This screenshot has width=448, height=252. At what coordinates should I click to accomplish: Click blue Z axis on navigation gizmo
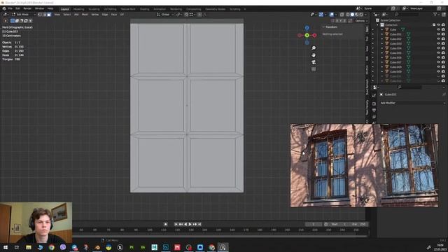point(307,28)
